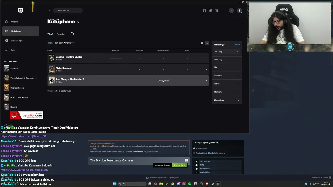Open options menu for Tom Clancy's The Division 2
333x187 pixels.
point(206,81)
